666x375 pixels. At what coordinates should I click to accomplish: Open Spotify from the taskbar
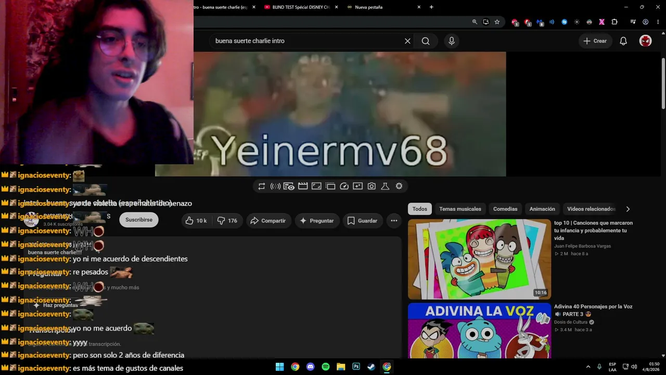pyautogui.click(x=326, y=367)
